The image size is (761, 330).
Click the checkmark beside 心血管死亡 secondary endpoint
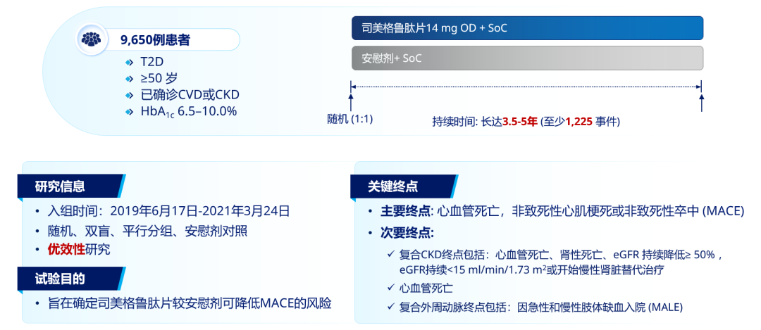point(392,288)
